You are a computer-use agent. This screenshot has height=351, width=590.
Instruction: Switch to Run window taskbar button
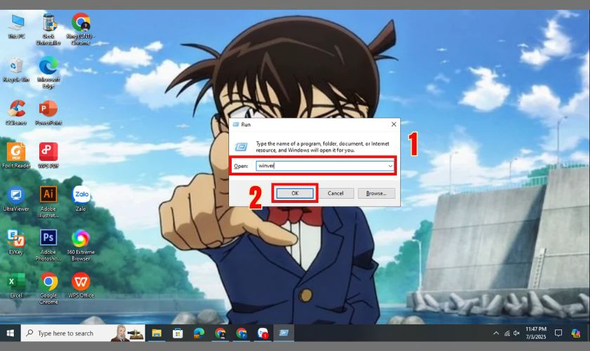point(284,333)
